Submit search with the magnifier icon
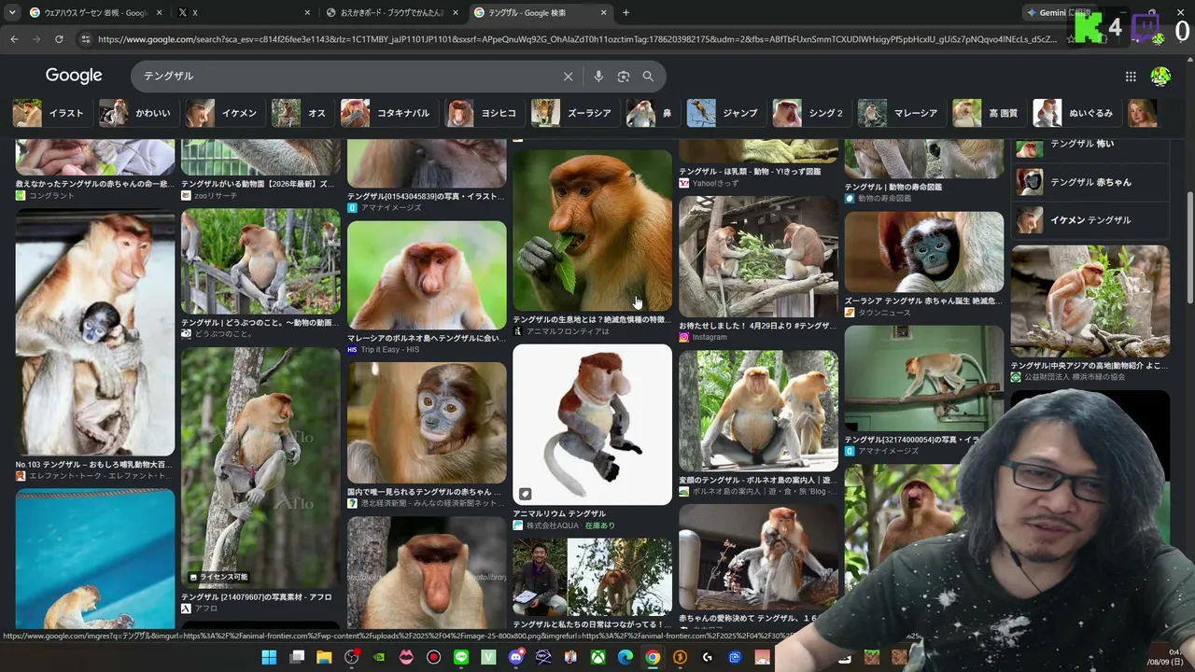1195x672 pixels. (648, 77)
